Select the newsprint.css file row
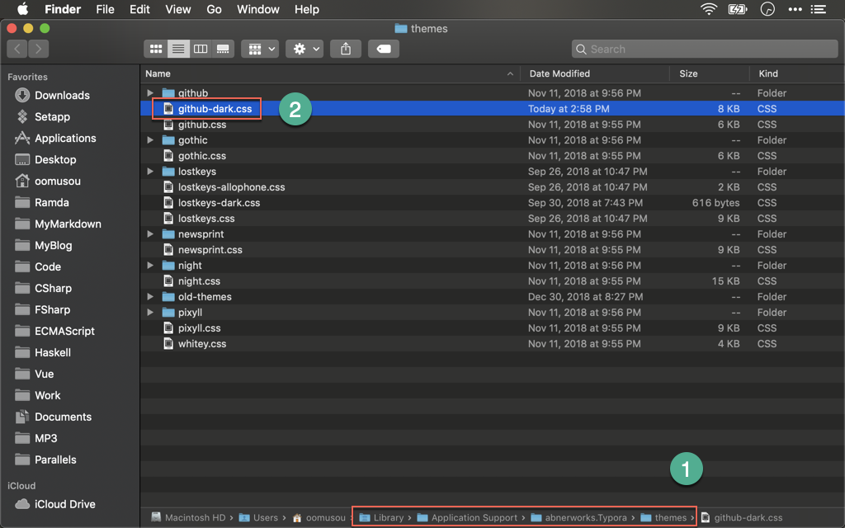Viewport: 845px width, 528px height. pos(492,250)
